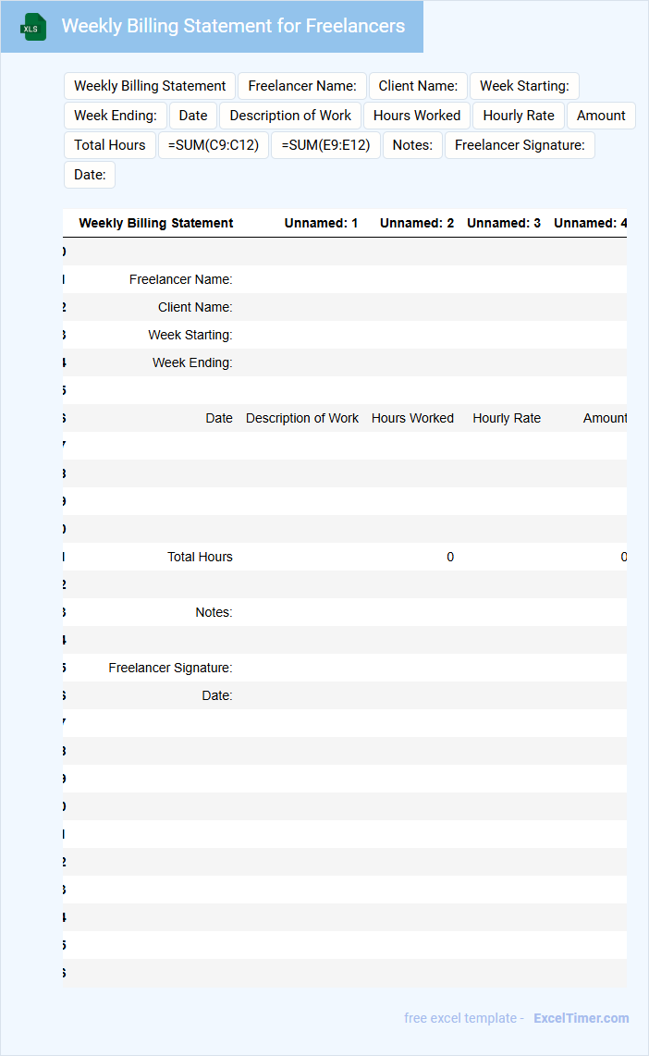Click the 'Weekly Billing Statement' column header
This screenshot has width=649, height=1056.
(x=156, y=223)
